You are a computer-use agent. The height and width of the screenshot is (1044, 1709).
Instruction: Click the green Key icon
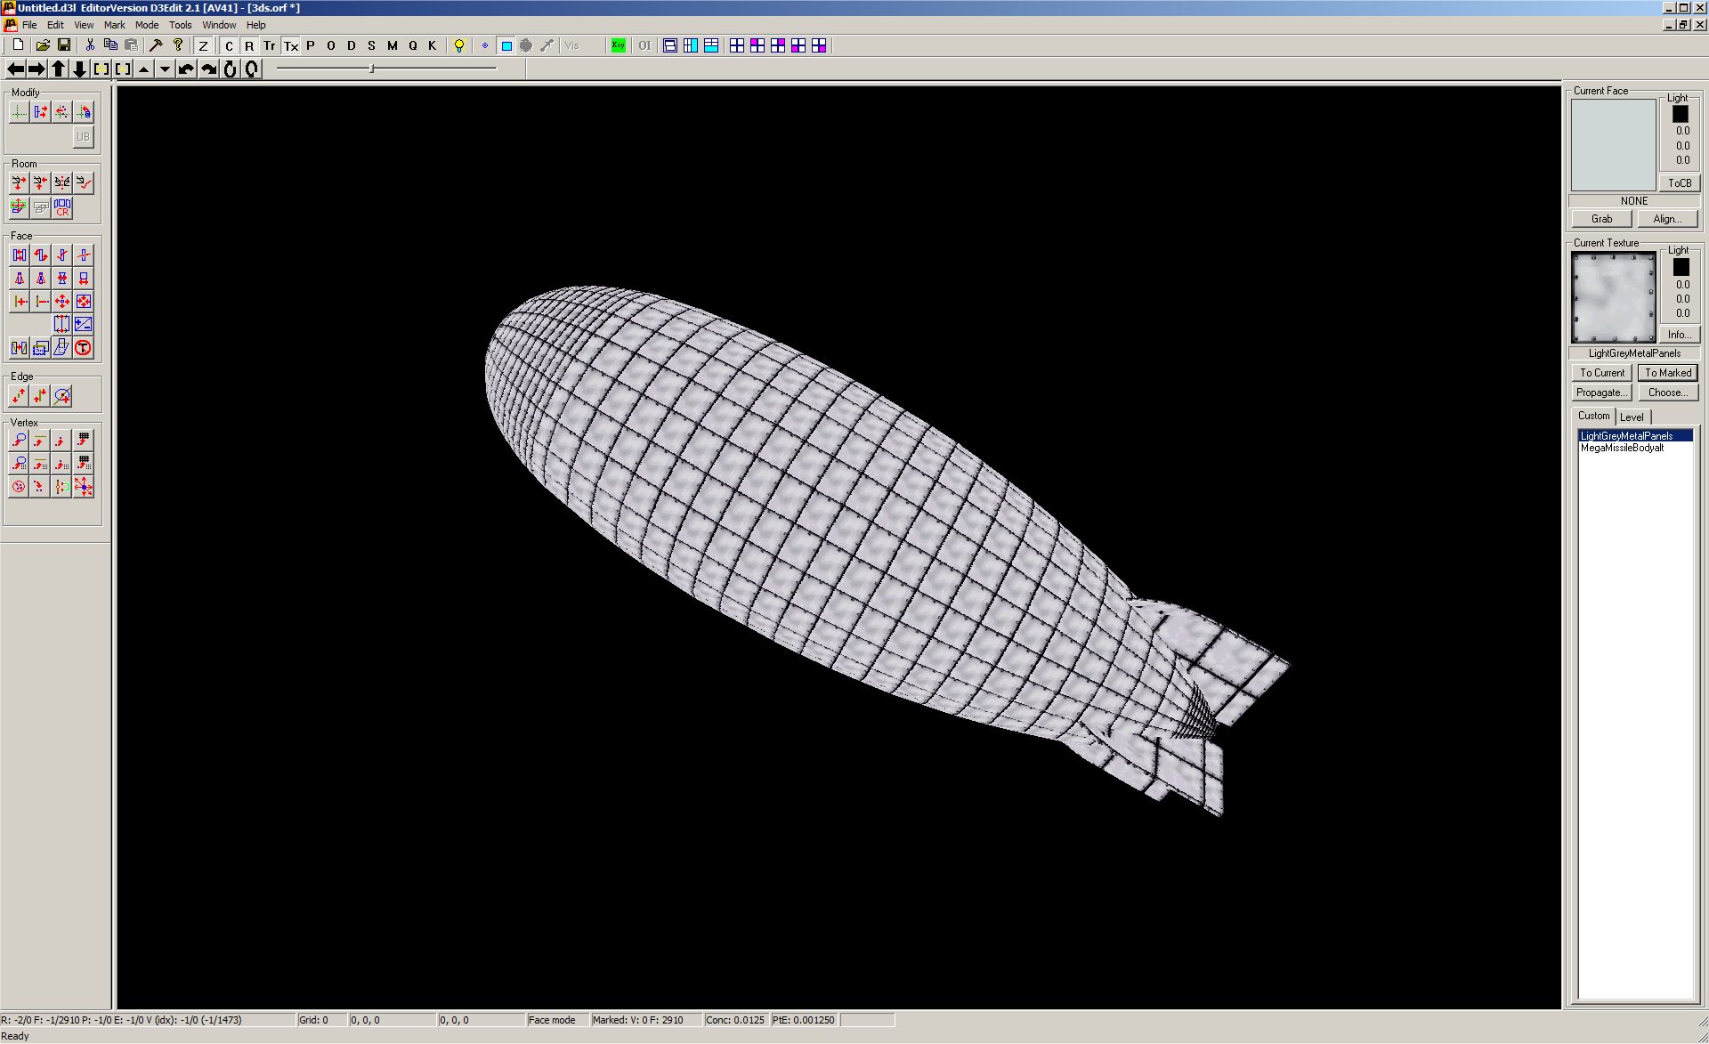pyautogui.click(x=618, y=45)
